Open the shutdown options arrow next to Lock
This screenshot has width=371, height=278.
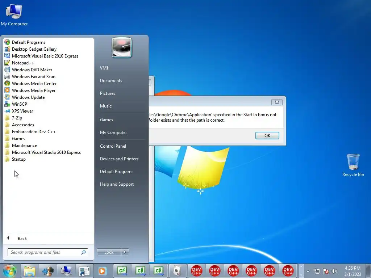pos(125,252)
